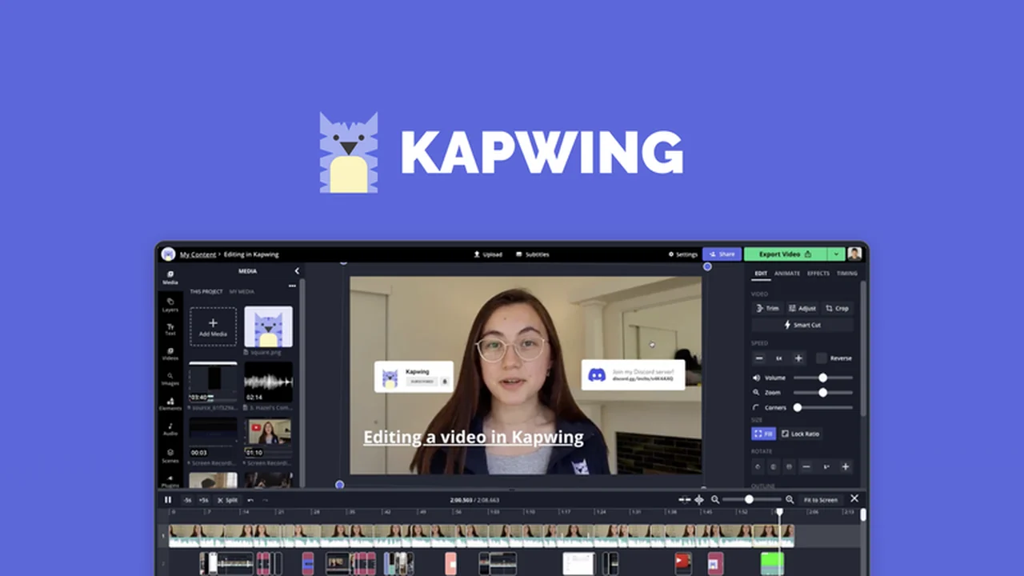
Task: Select the MY MEDIA tab
Action: [242, 292]
